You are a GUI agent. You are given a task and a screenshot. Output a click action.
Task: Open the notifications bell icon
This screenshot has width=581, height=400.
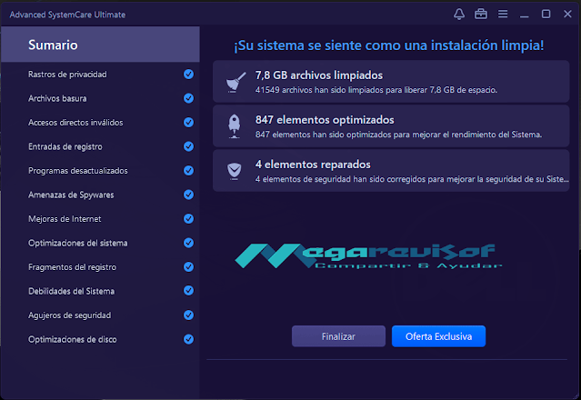click(x=459, y=14)
